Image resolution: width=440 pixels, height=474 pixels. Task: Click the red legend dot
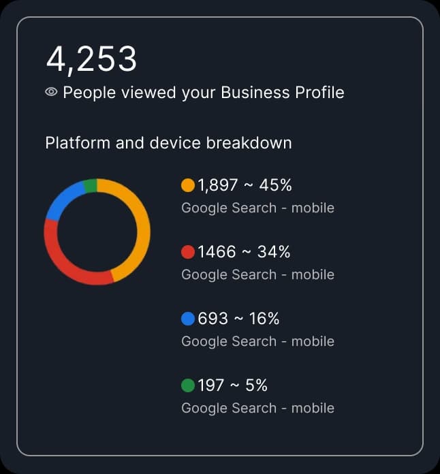[188, 252]
